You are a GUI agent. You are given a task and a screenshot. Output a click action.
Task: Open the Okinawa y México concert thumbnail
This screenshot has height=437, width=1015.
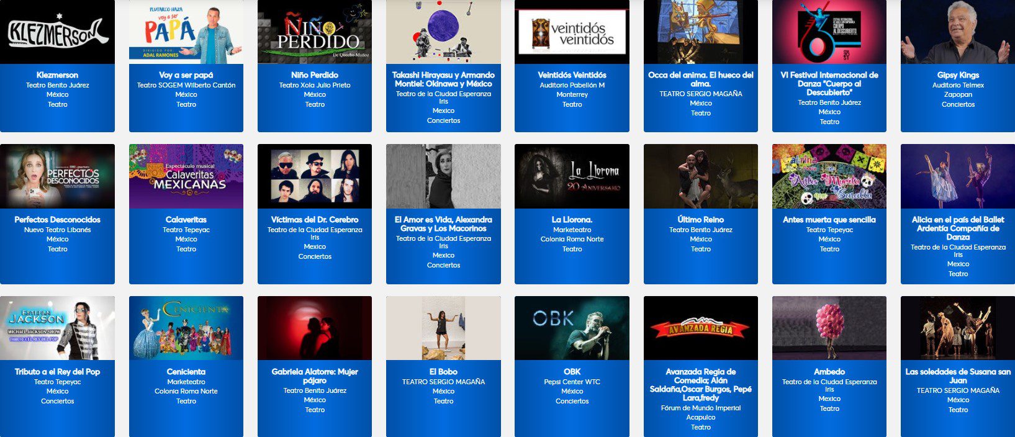pyautogui.click(x=443, y=32)
